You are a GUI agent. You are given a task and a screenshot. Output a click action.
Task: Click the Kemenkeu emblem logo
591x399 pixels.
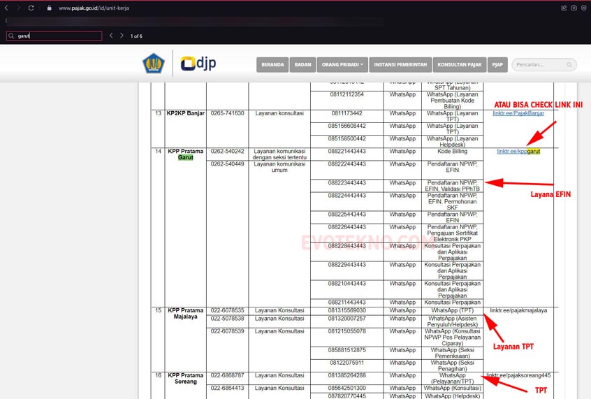tap(154, 64)
